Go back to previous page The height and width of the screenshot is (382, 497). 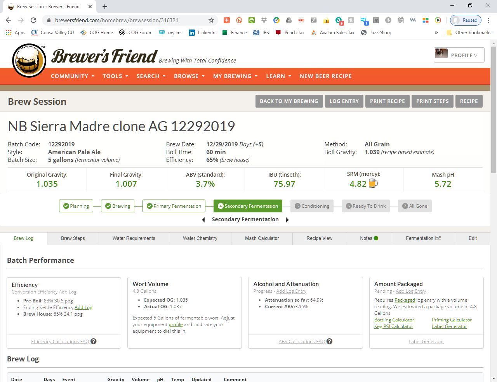9,20
